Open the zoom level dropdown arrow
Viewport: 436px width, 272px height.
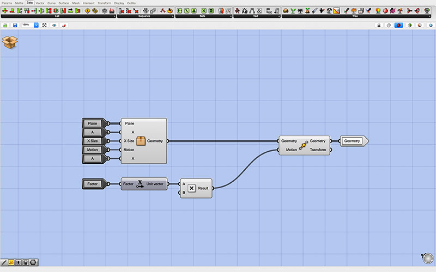36,25
